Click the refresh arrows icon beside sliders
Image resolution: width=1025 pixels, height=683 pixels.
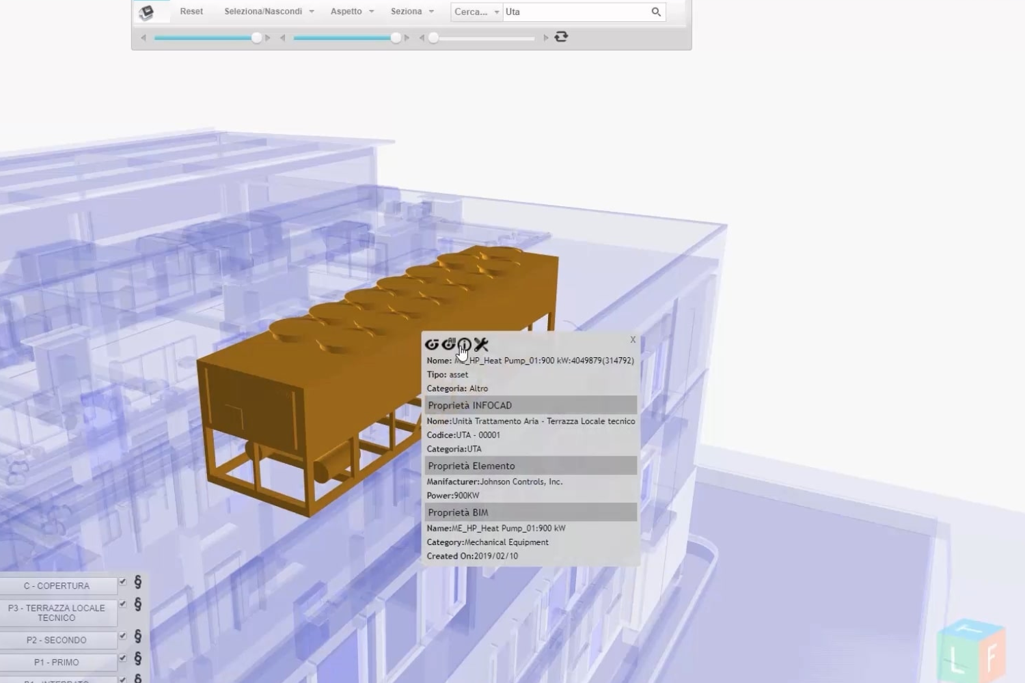(x=561, y=37)
